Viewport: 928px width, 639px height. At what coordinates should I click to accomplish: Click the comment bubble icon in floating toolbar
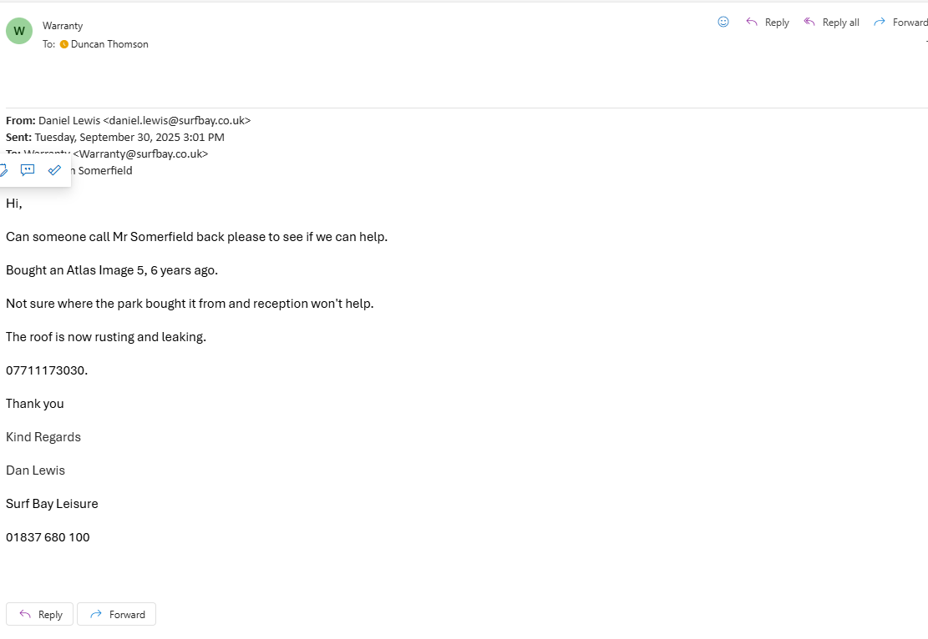[28, 170]
